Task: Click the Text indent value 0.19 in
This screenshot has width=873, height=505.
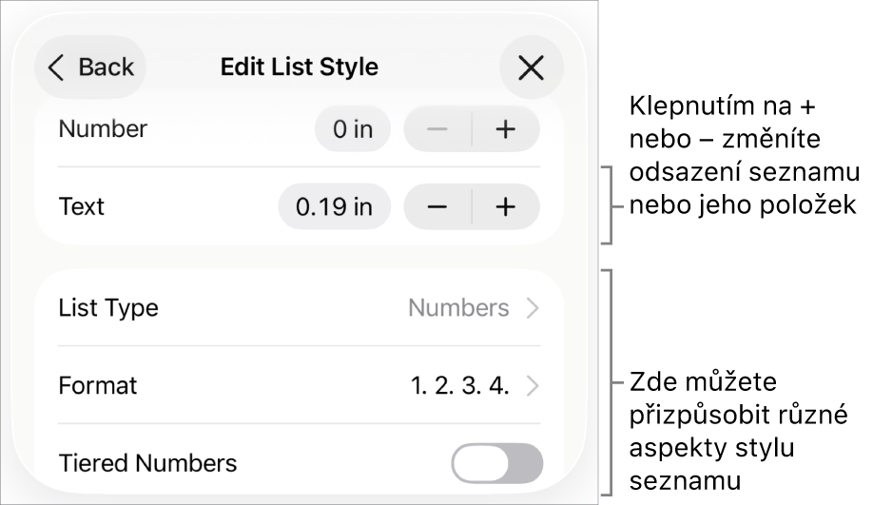Action: tap(334, 207)
